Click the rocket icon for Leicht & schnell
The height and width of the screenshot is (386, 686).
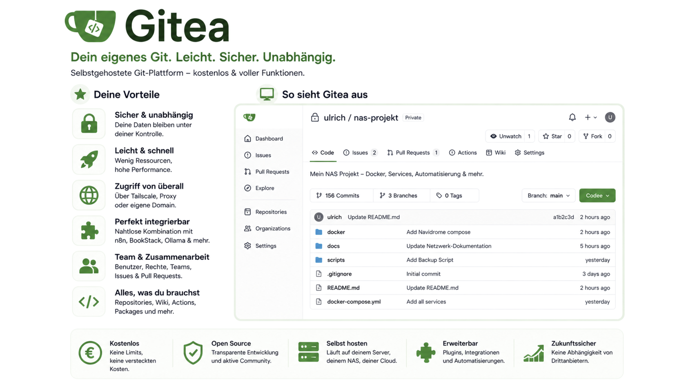(x=89, y=159)
